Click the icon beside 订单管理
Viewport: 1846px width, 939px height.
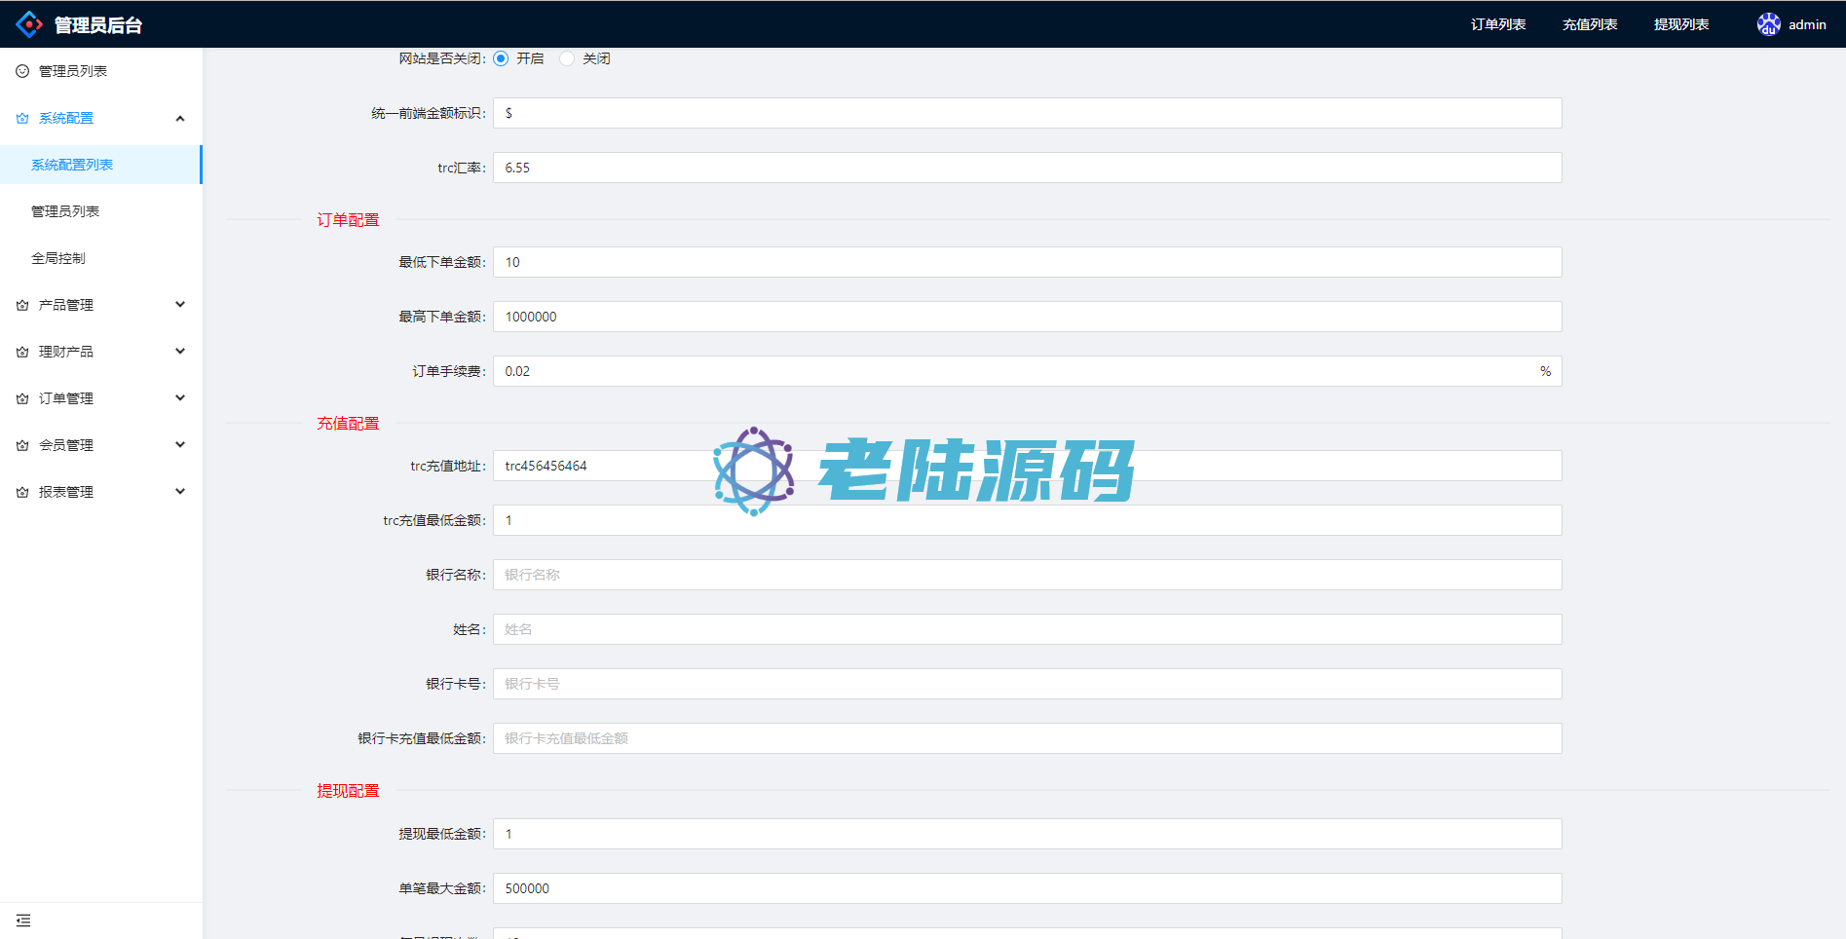(22, 398)
